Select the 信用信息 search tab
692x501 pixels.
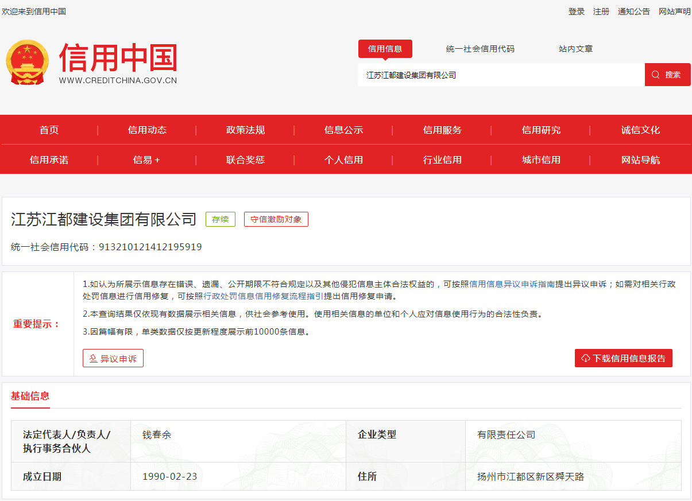(x=385, y=49)
